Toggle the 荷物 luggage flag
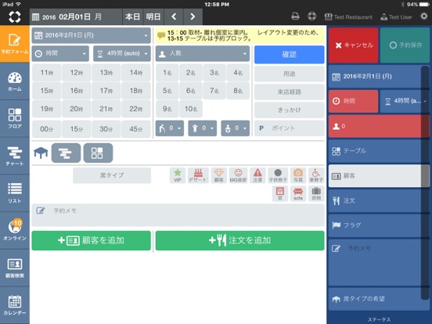432x324 pixels. pyautogui.click(x=316, y=193)
